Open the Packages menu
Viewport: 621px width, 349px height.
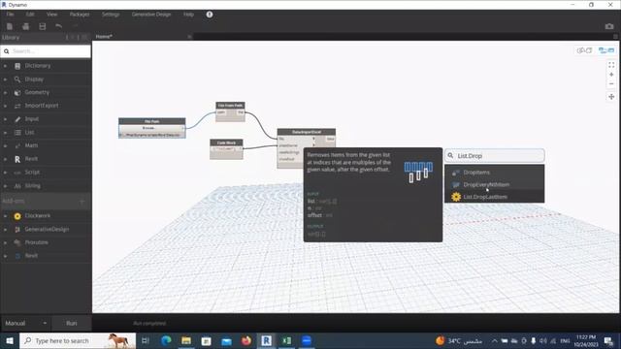pyautogui.click(x=80, y=15)
